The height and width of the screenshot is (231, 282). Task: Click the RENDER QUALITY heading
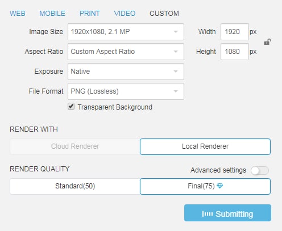click(40, 169)
